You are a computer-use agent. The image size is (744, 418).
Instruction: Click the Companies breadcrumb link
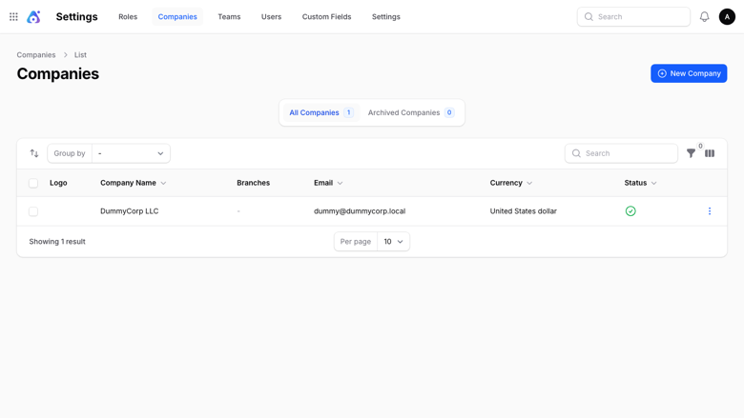tap(36, 55)
